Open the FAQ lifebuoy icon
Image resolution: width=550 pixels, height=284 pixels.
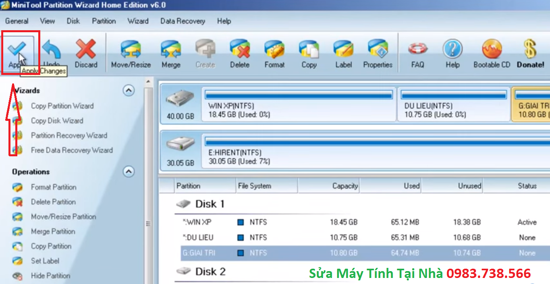pyautogui.click(x=417, y=49)
